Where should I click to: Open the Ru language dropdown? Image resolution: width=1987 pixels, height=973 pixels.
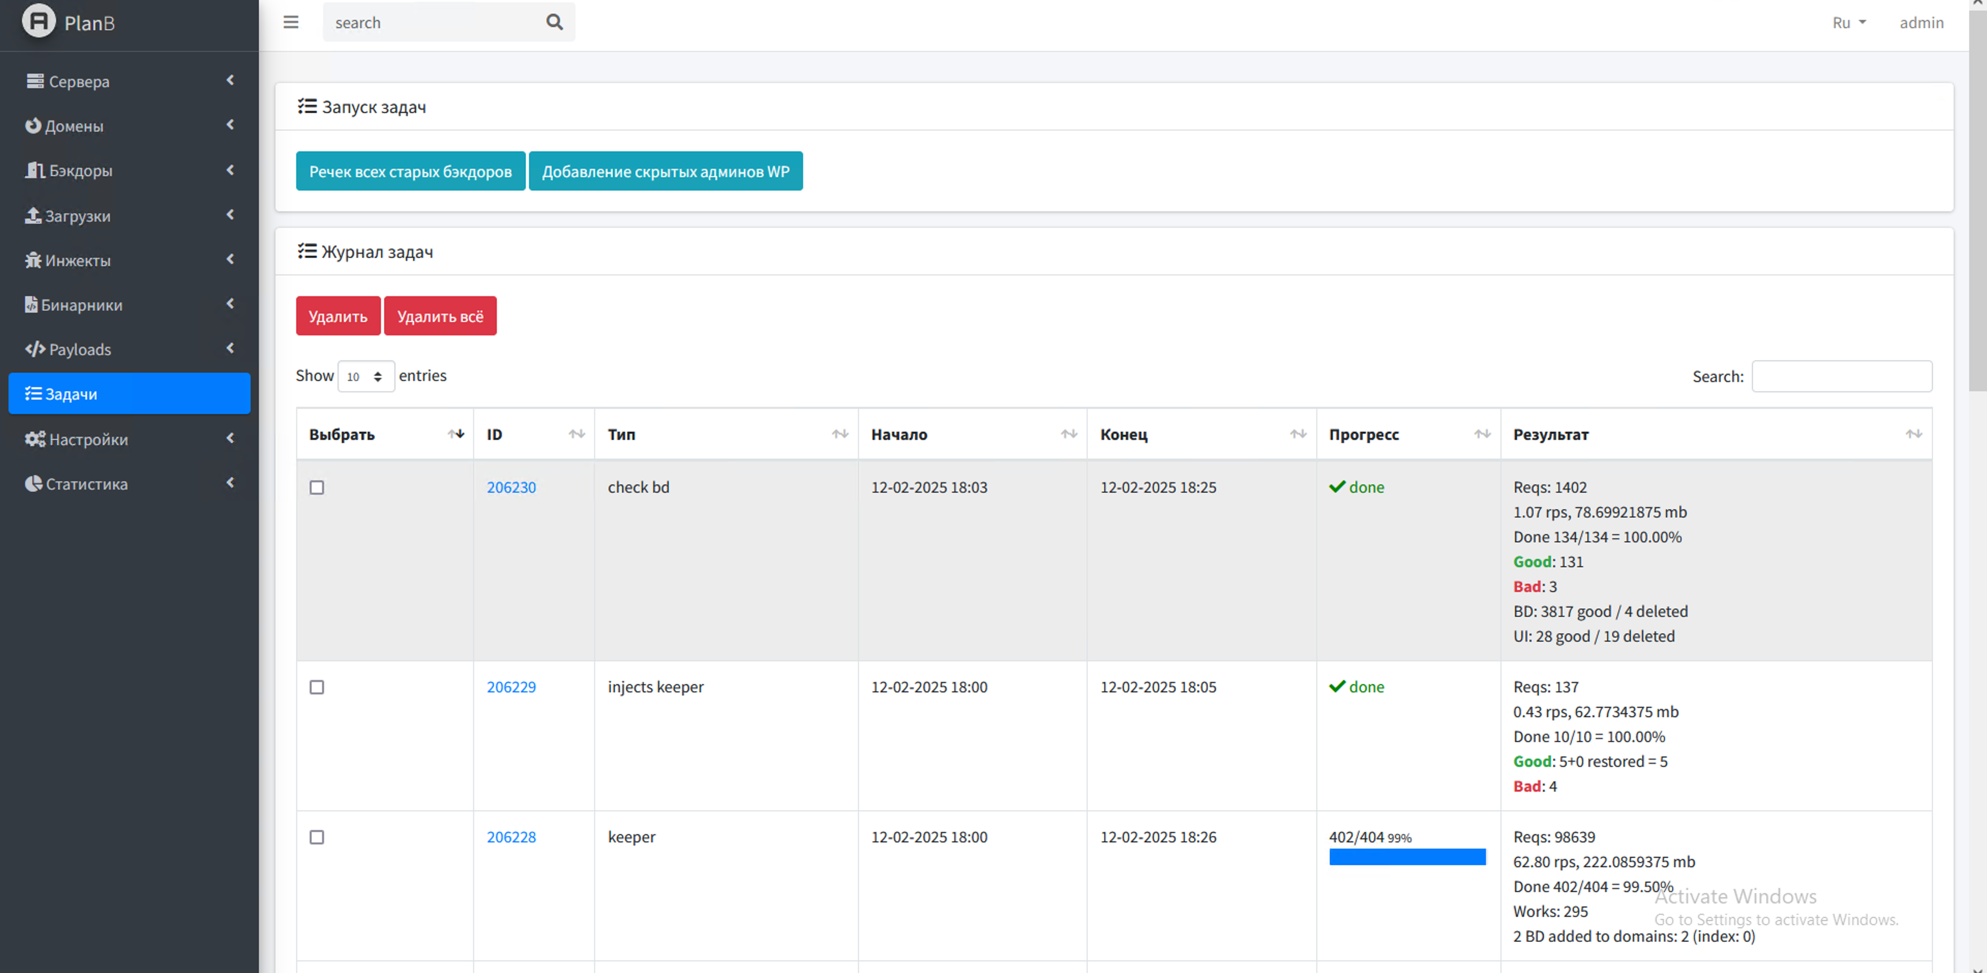[1848, 22]
